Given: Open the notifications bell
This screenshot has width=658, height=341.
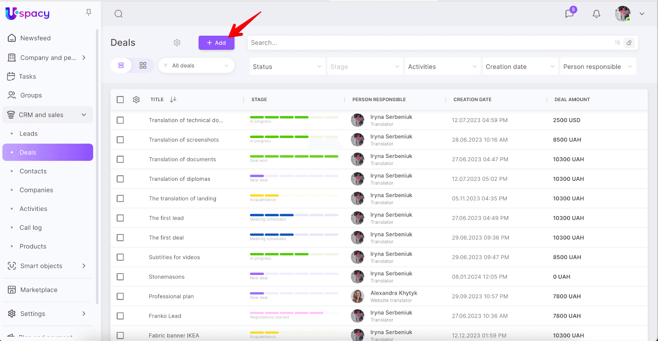Looking at the screenshot, I should tap(596, 14).
